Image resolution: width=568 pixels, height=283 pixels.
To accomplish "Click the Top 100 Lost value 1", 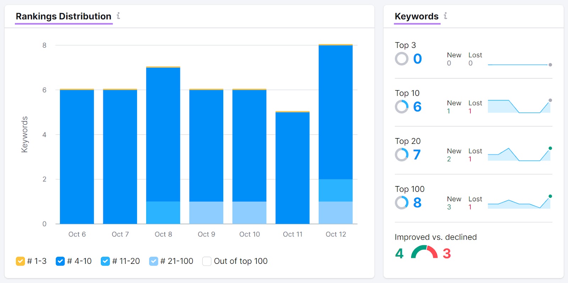I will tap(470, 207).
